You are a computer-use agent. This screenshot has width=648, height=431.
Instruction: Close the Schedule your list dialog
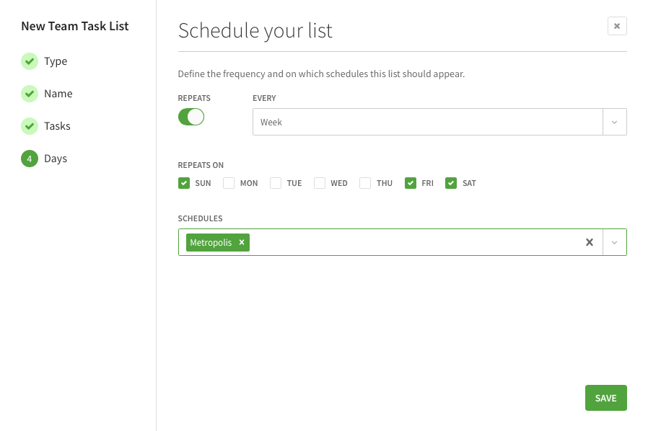(x=617, y=26)
